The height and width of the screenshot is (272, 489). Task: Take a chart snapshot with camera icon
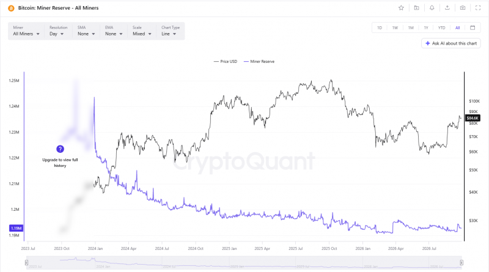tap(463, 8)
